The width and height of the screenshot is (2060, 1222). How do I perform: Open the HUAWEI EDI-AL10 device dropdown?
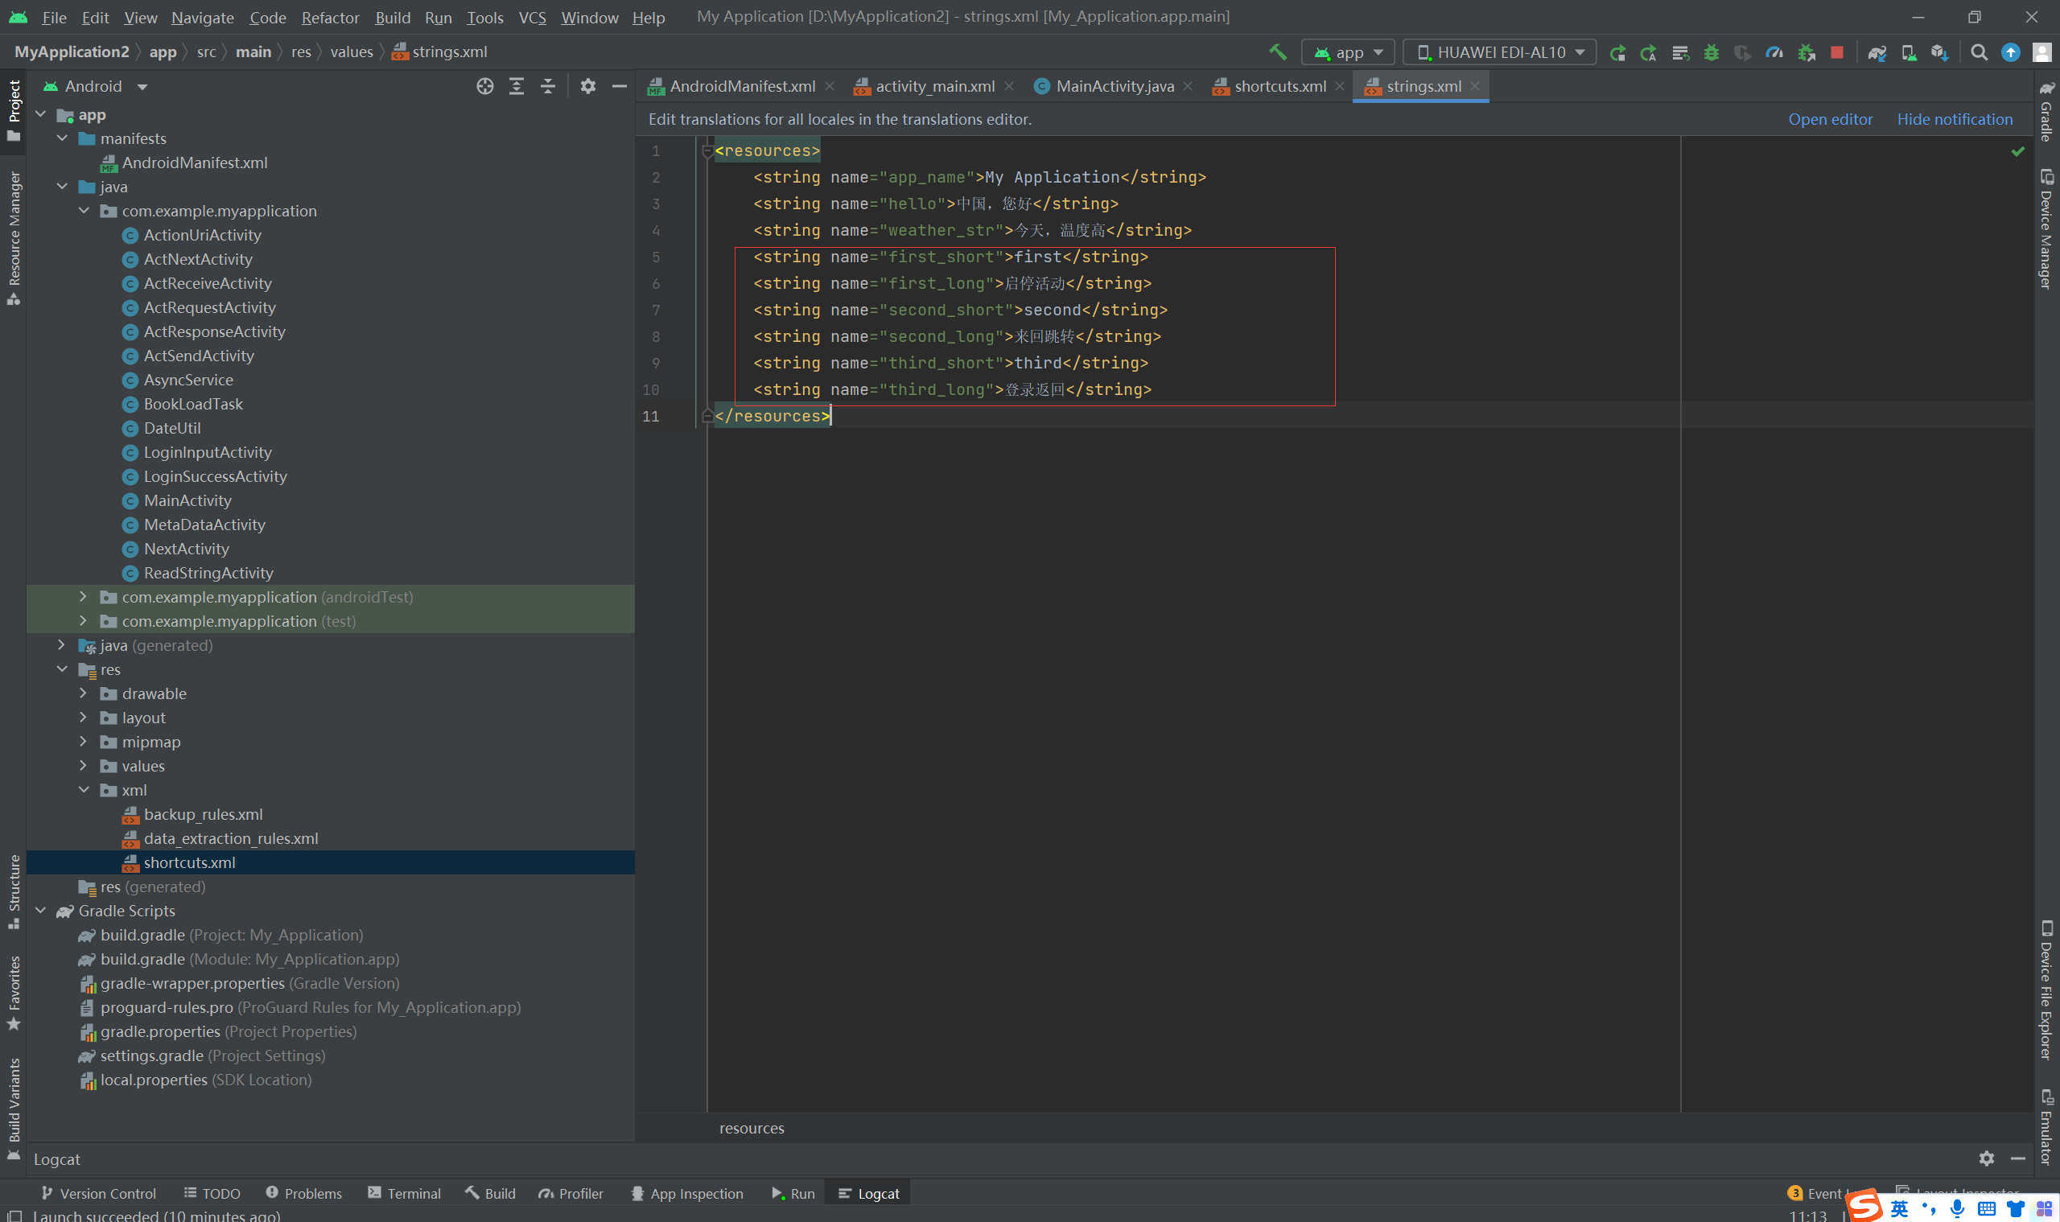[x=1500, y=53]
